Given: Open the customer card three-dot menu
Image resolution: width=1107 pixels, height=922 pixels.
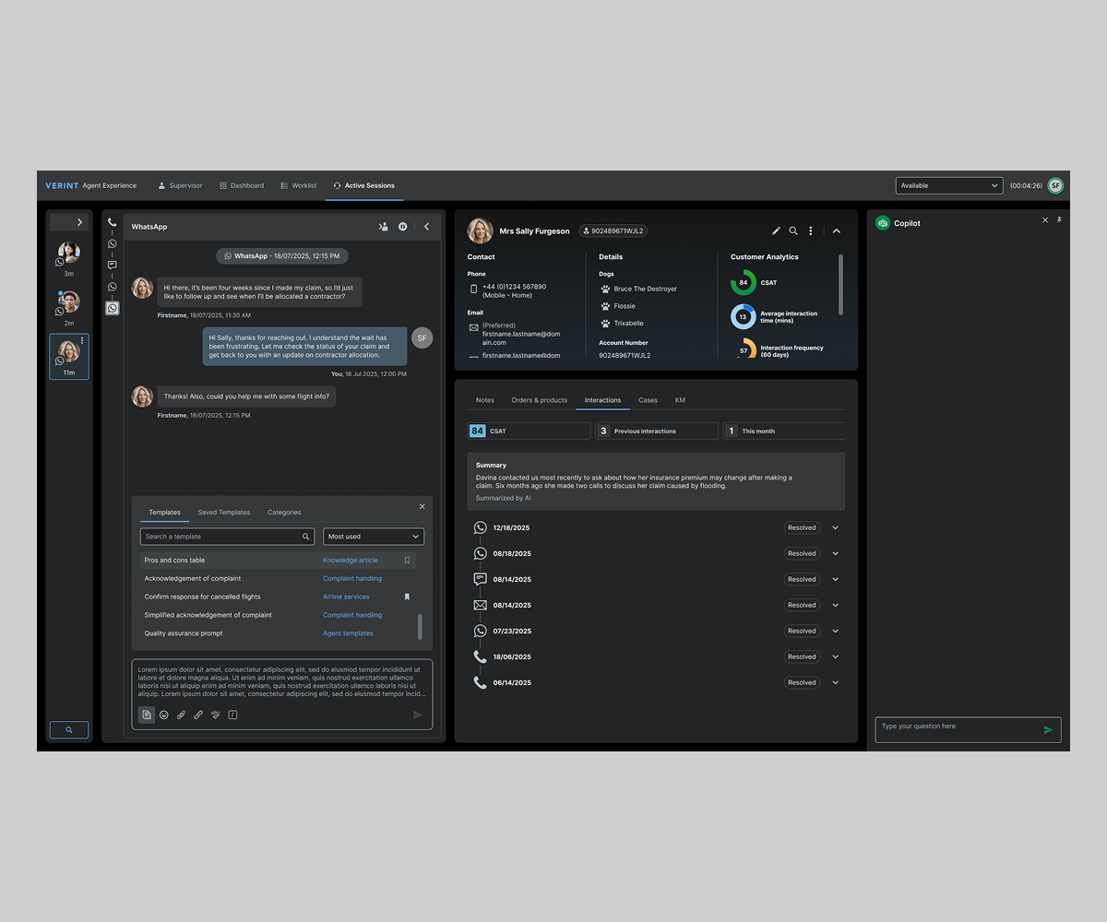Looking at the screenshot, I should (811, 231).
